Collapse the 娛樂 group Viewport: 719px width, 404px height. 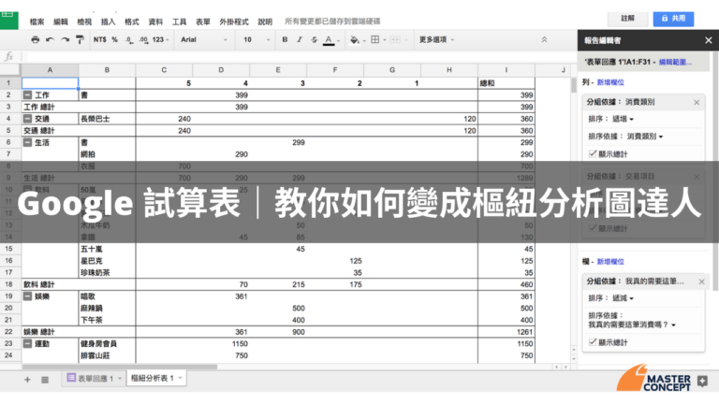tap(27, 296)
